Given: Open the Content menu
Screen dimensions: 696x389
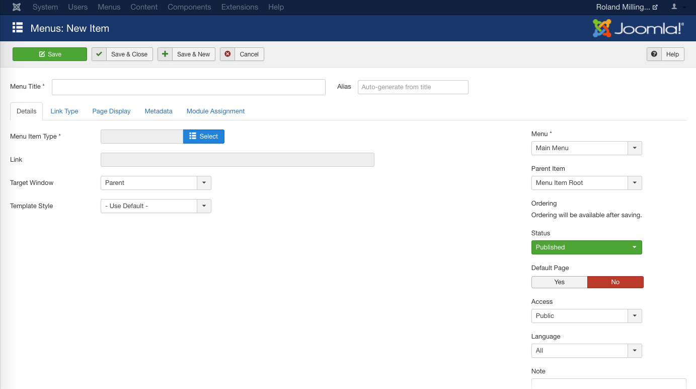Looking at the screenshot, I should pyautogui.click(x=144, y=7).
